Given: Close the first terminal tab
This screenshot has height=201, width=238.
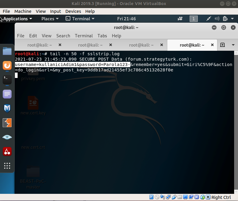Looking at the screenshot, I should click(x=60, y=45).
